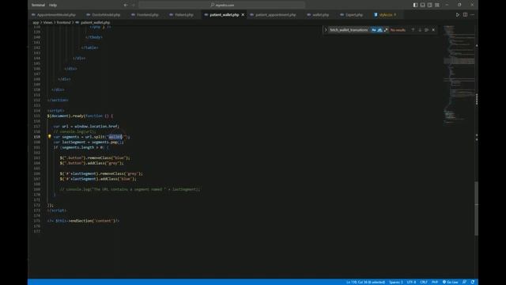The height and width of the screenshot is (285, 506).
Task: Click the 'app' breadcrumb segment
Action: 36,23
